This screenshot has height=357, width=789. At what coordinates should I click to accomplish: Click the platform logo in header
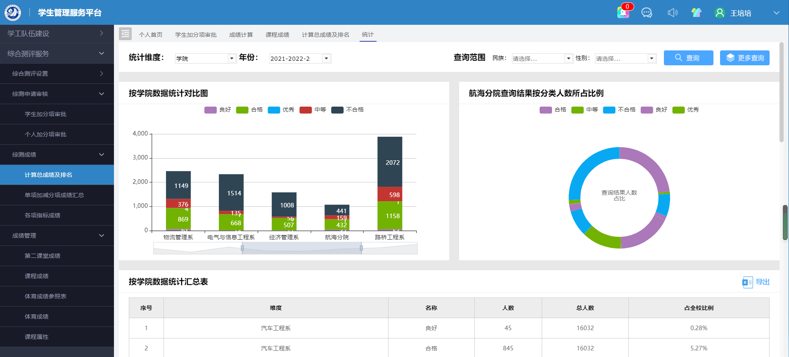click(13, 12)
